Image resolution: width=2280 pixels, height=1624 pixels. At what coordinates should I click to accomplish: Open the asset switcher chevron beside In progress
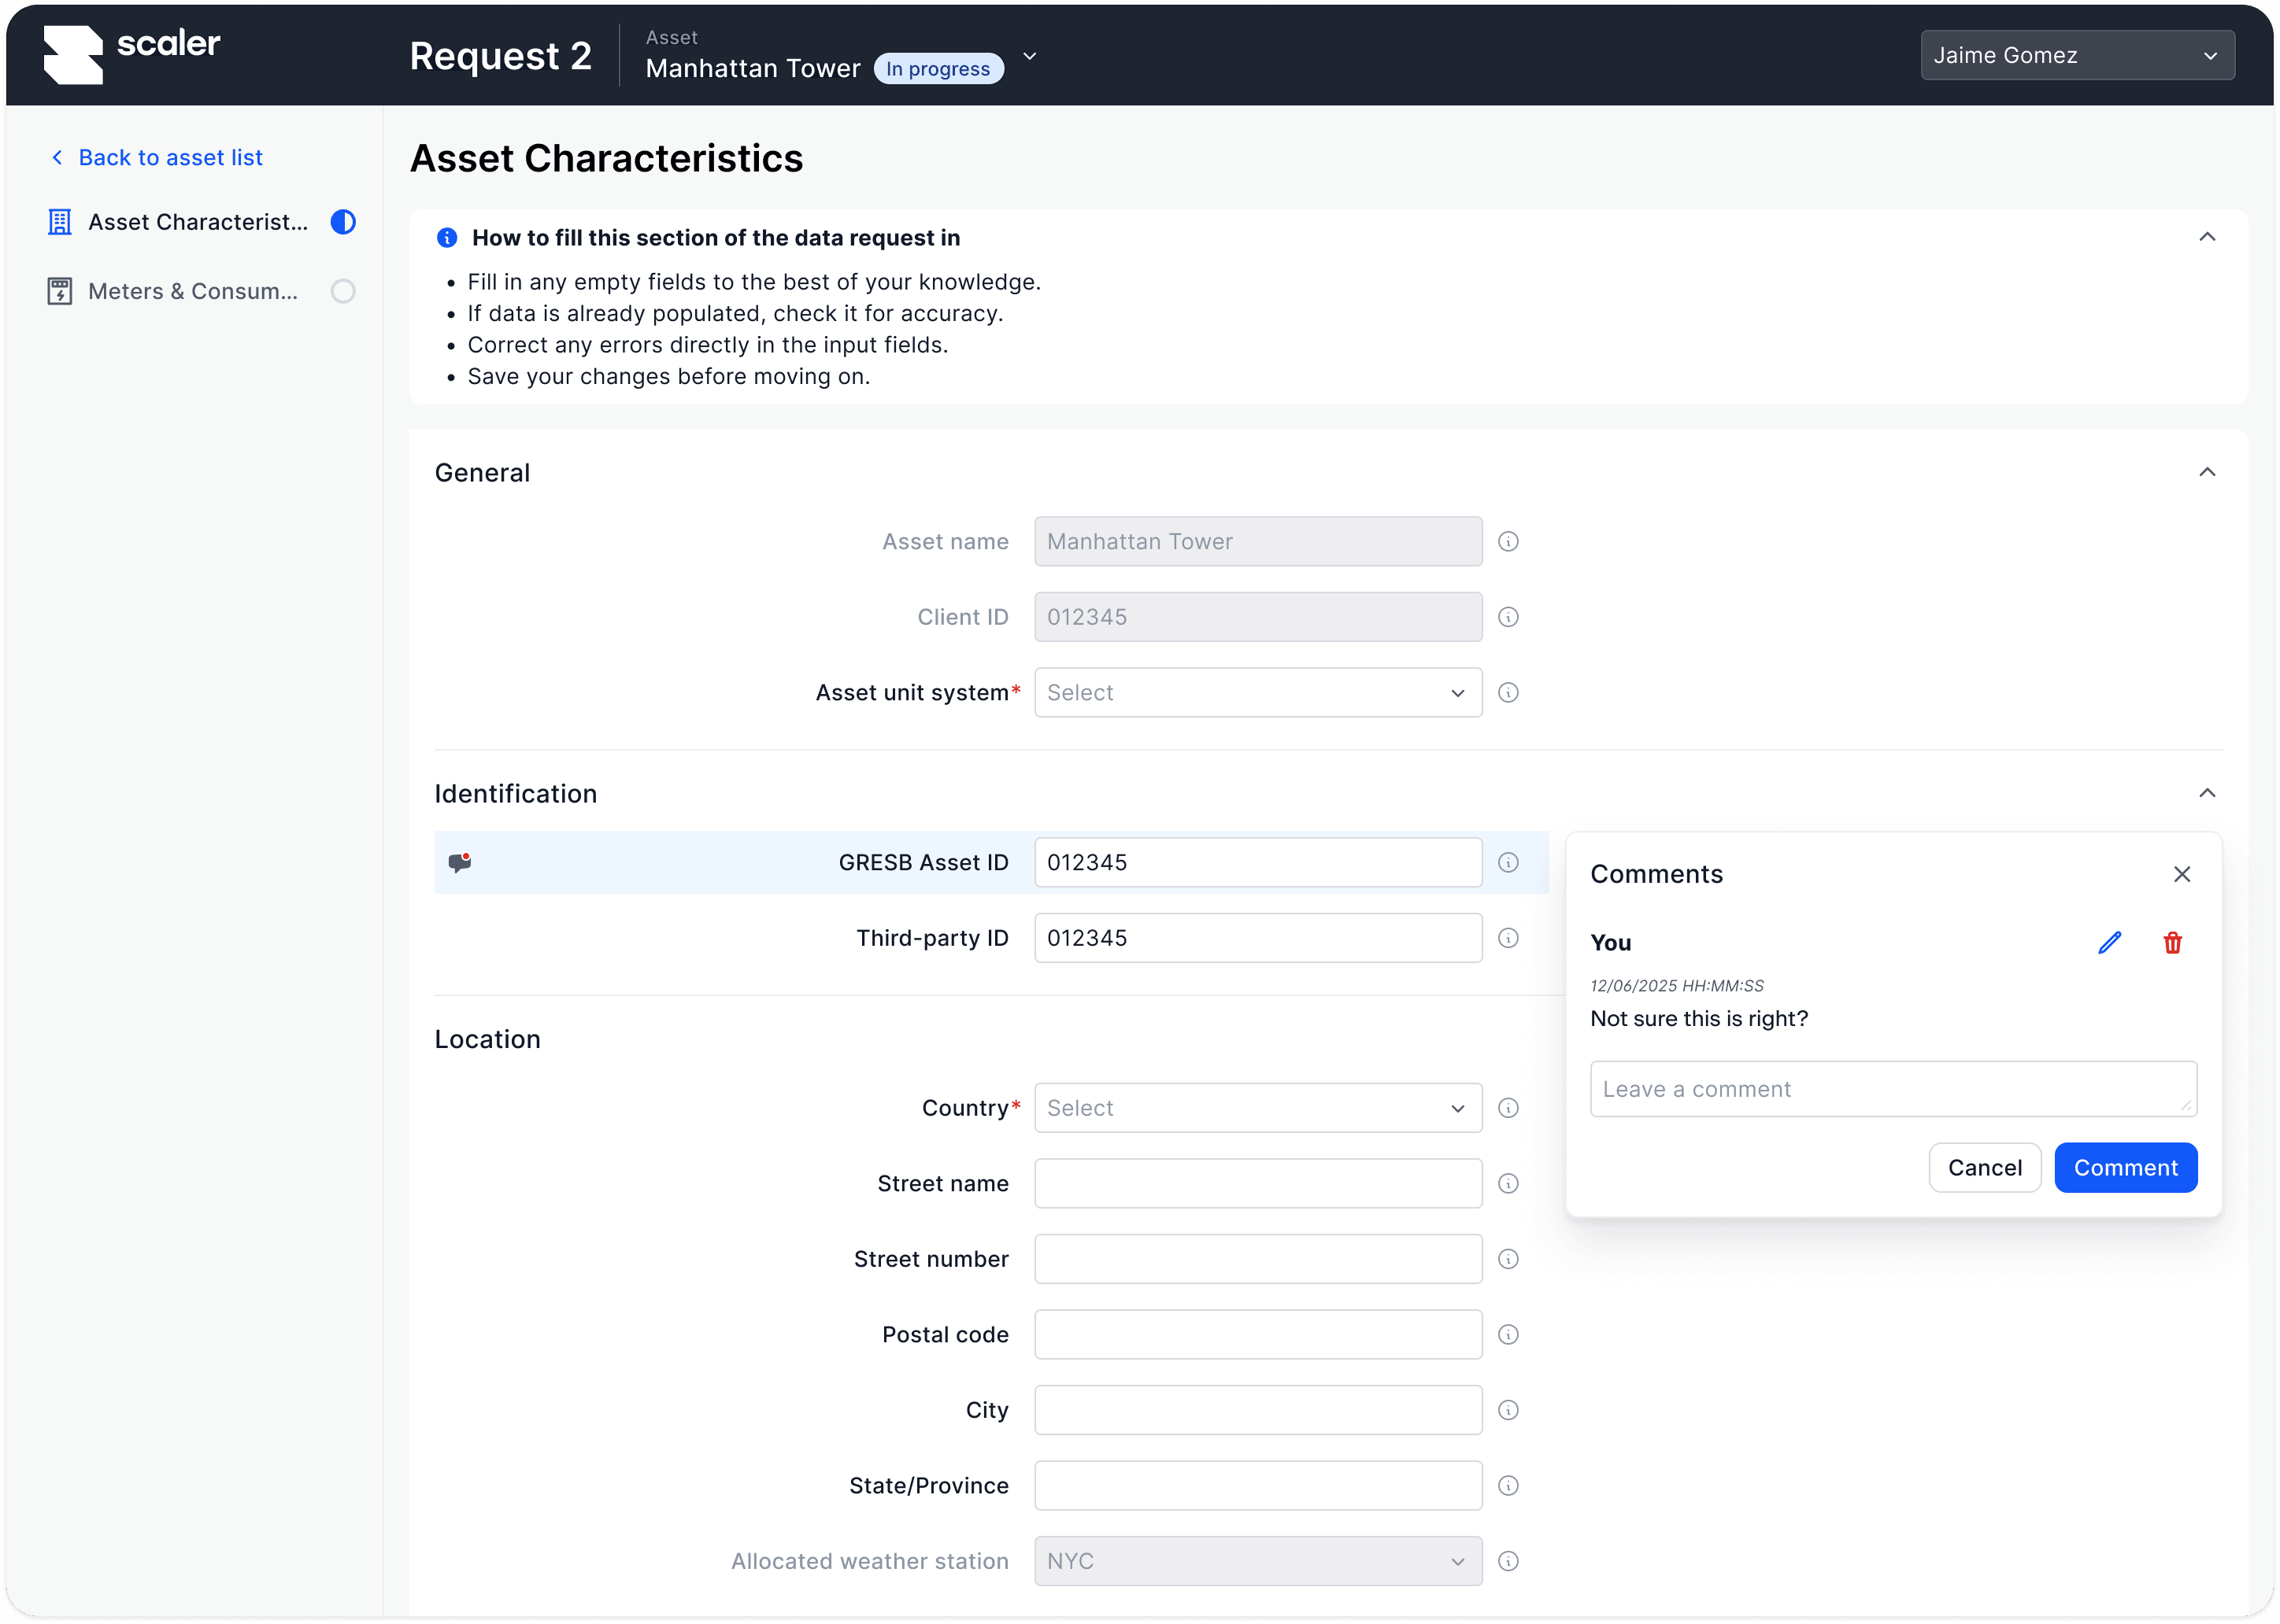(1030, 57)
